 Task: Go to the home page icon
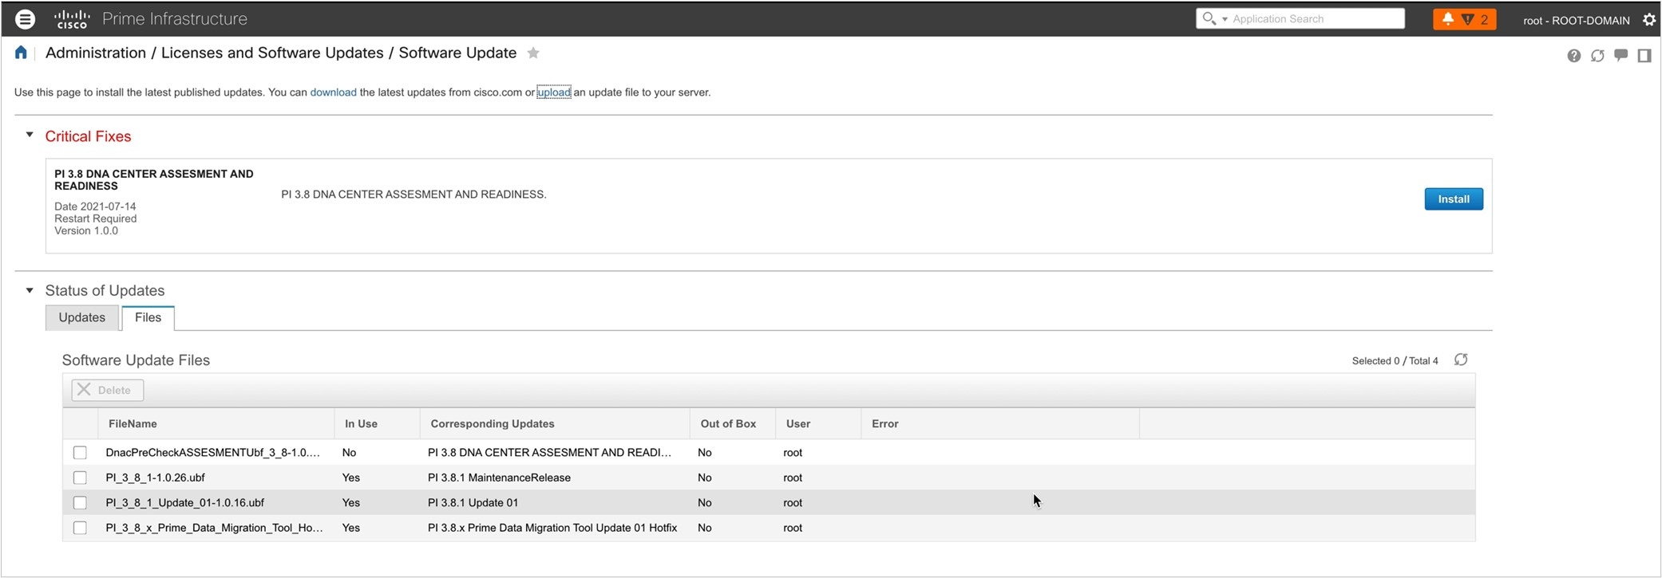click(21, 53)
